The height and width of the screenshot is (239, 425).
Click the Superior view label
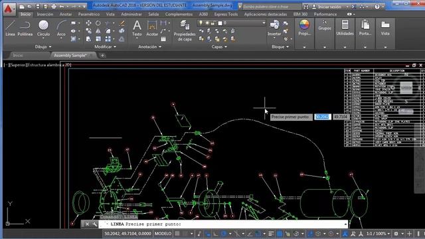tap(18, 65)
